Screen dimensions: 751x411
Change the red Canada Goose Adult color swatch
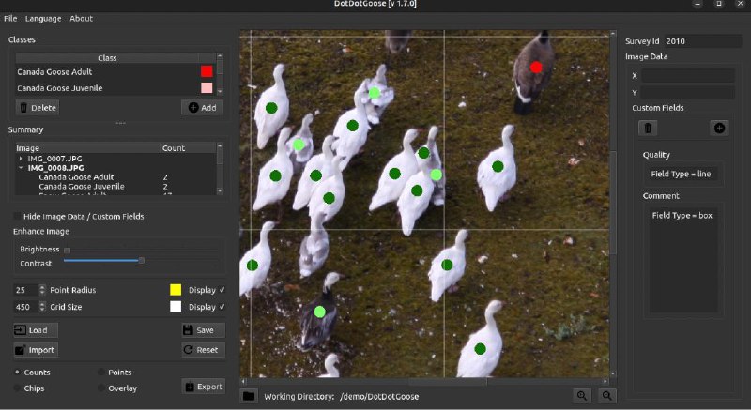(x=207, y=71)
